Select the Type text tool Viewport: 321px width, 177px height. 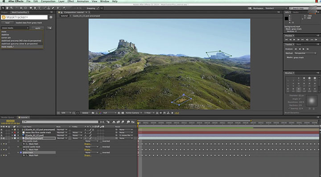point(39,8)
